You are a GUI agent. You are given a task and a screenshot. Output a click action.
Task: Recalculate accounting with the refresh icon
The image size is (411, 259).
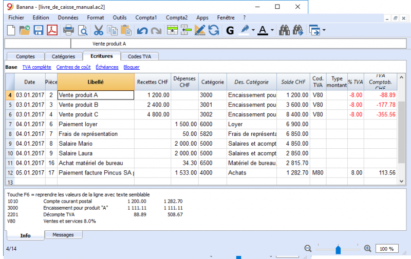[214, 30]
